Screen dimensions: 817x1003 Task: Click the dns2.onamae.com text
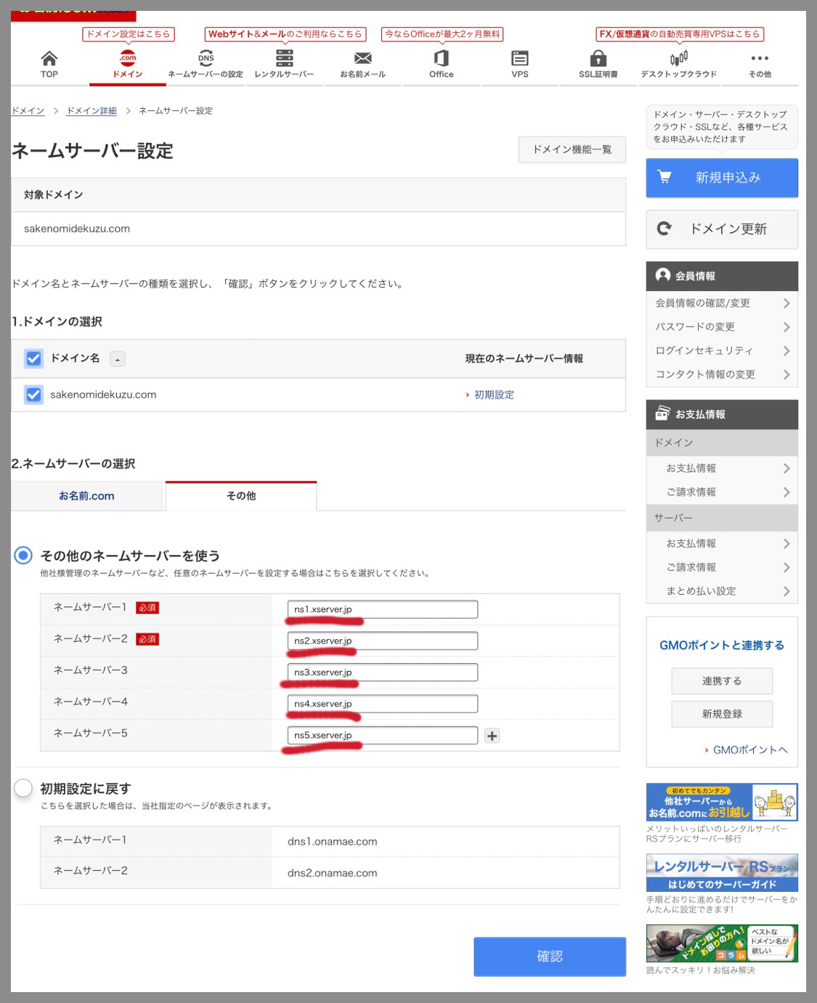coord(333,873)
